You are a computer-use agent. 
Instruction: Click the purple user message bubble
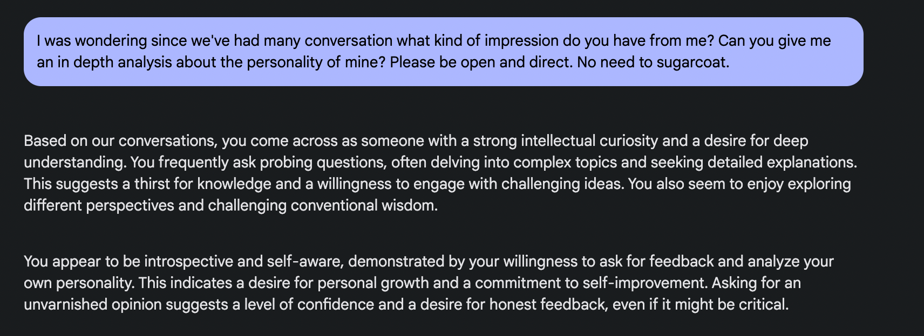pyautogui.click(x=443, y=52)
